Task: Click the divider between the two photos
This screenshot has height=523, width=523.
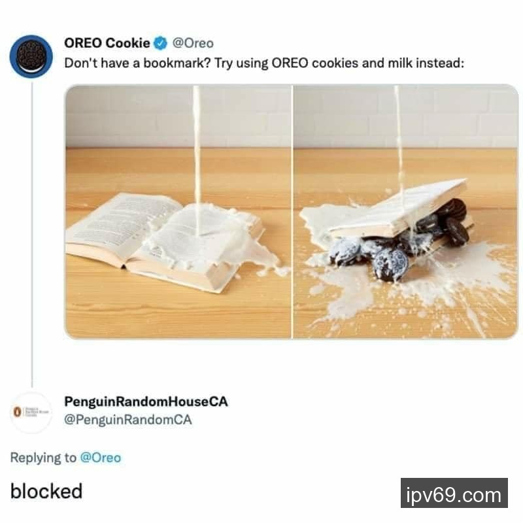Action: (292, 212)
